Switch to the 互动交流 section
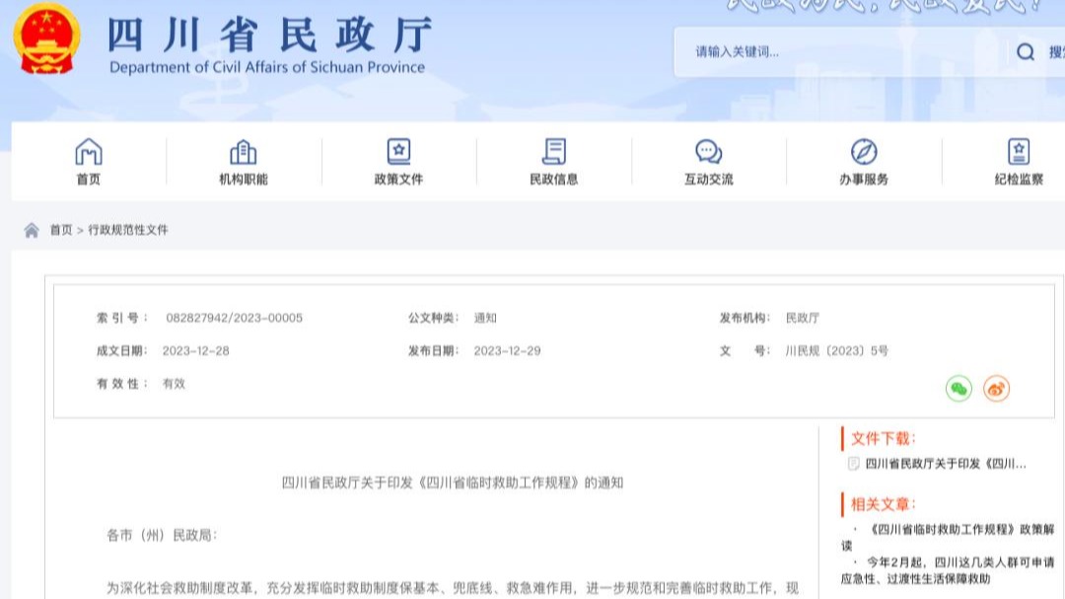This screenshot has width=1065, height=599. coord(707,166)
